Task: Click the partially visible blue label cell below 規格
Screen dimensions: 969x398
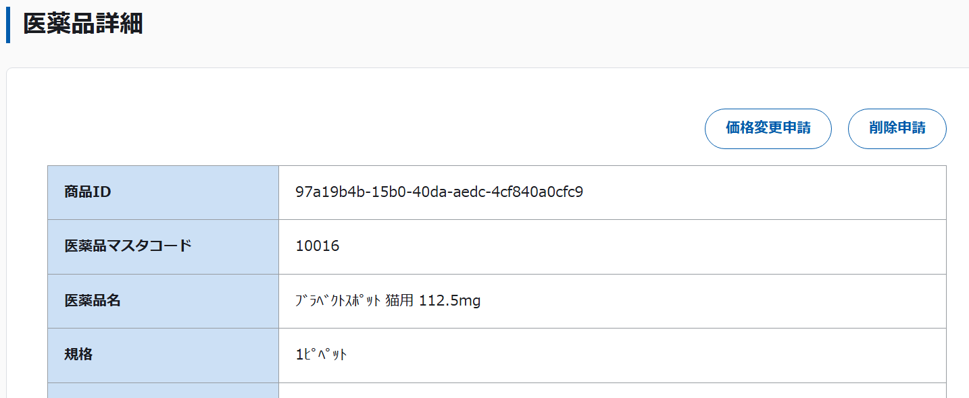Action: (163, 391)
